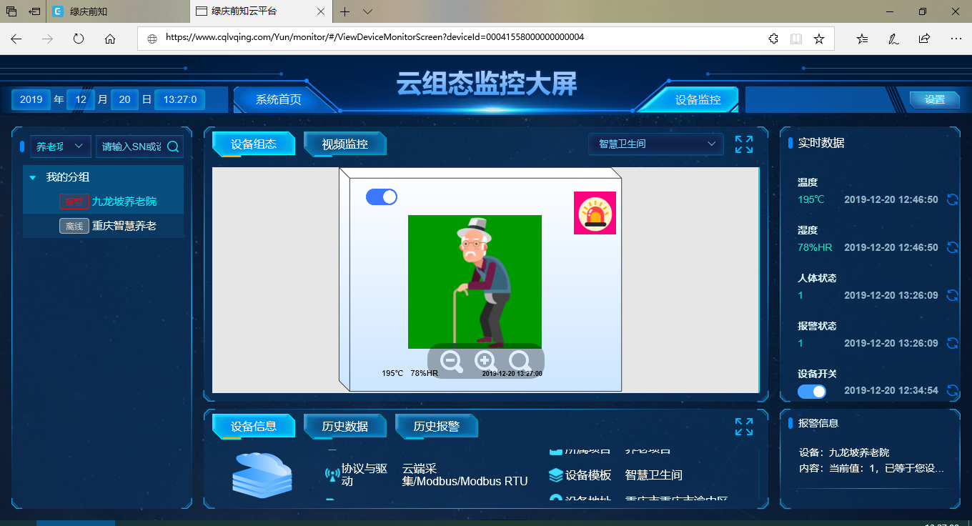This screenshot has width=972, height=526.
Task: Turn off the 设备开关 toggle in 实时数据
Action: pos(812,391)
